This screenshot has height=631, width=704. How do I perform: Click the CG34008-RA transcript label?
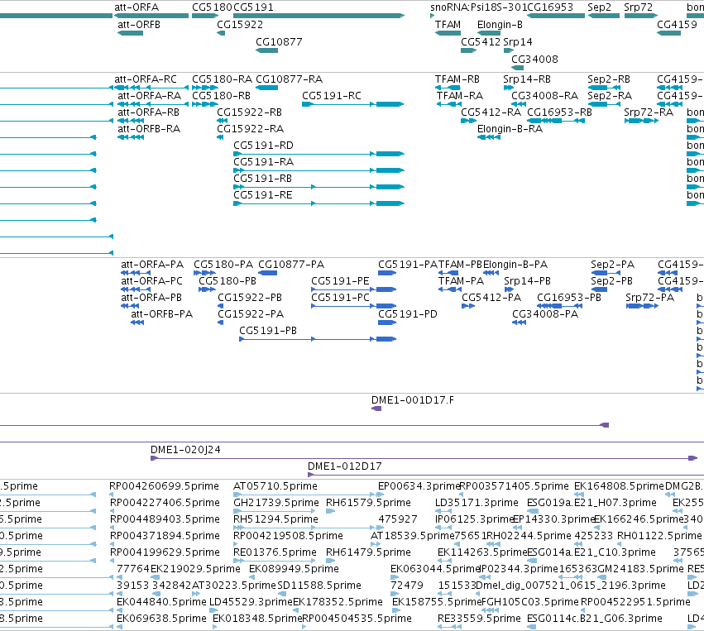544,96
